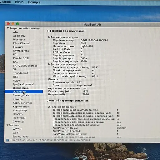Click device name bq20z451
The width and height of the screenshot is (160, 160).
[87, 46]
